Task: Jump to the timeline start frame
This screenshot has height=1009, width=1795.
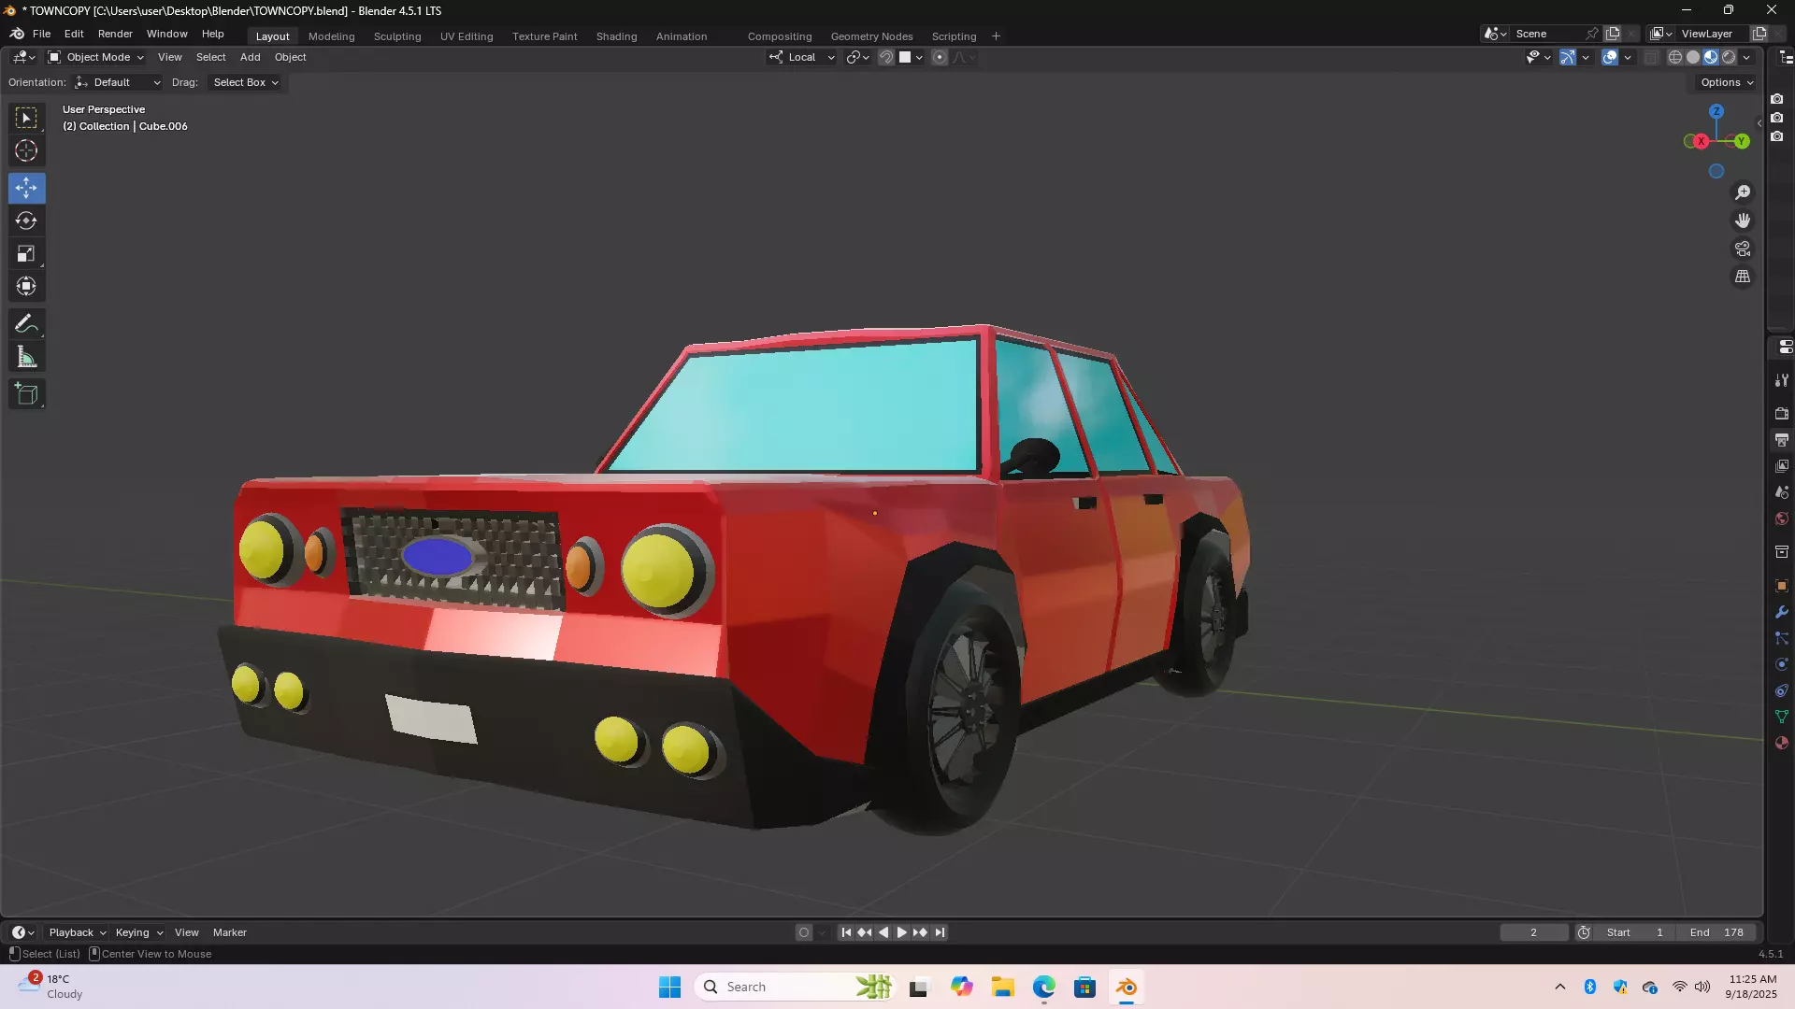Action: 846,932
